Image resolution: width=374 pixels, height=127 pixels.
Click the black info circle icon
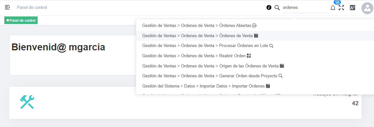click(269, 8)
